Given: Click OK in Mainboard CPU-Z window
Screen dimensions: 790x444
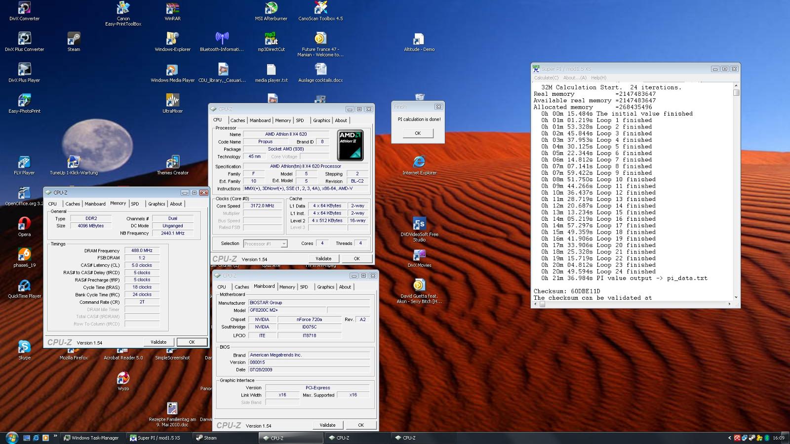Looking at the screenshot, I should pos(361,425).
